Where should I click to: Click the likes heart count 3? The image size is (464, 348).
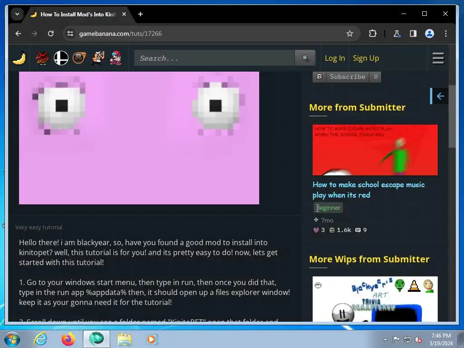(319, 230)
